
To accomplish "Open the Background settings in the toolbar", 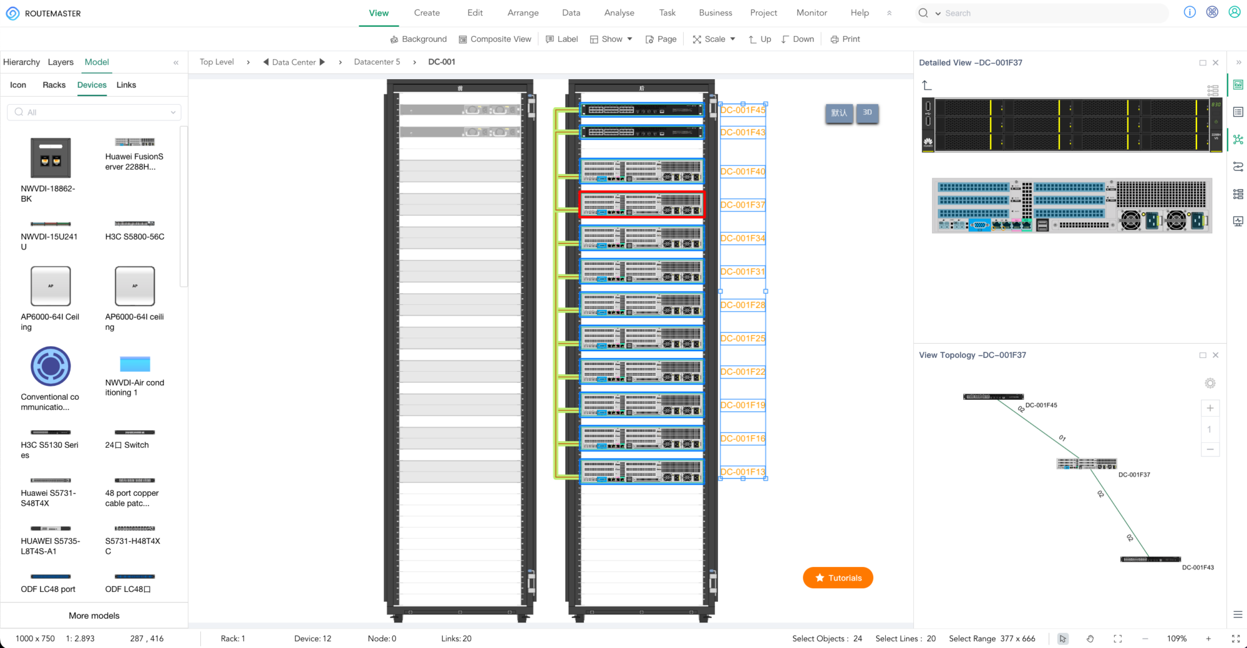I will pyautogui.click(x=418, y=38).
